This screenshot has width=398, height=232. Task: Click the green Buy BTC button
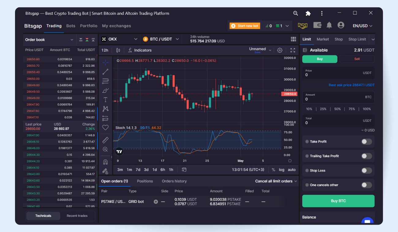point(338,201)
